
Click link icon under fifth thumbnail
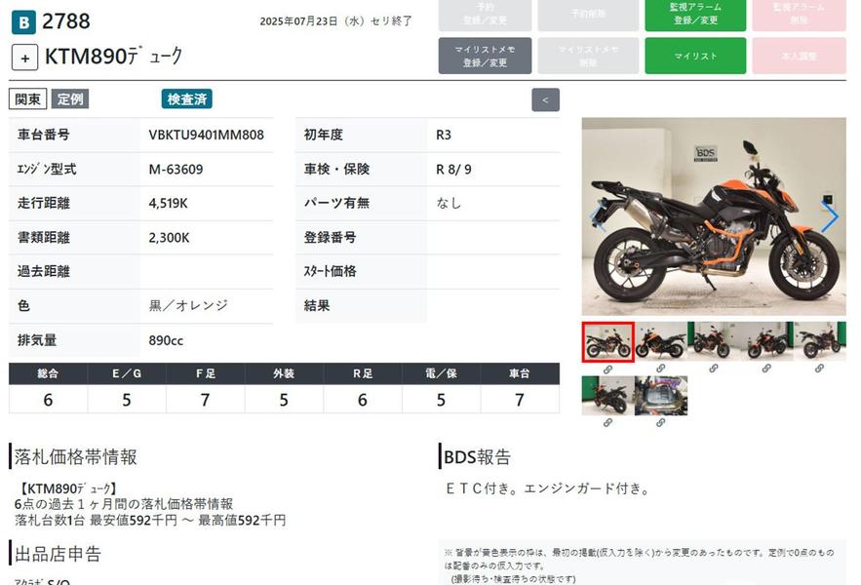[x=819, y=369]
